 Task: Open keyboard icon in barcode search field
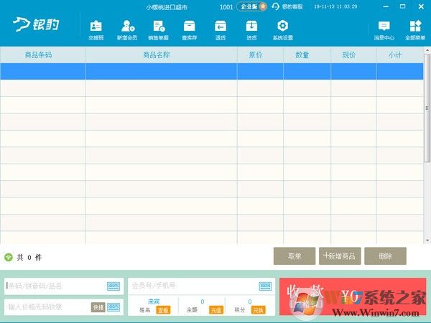(113, 286)
